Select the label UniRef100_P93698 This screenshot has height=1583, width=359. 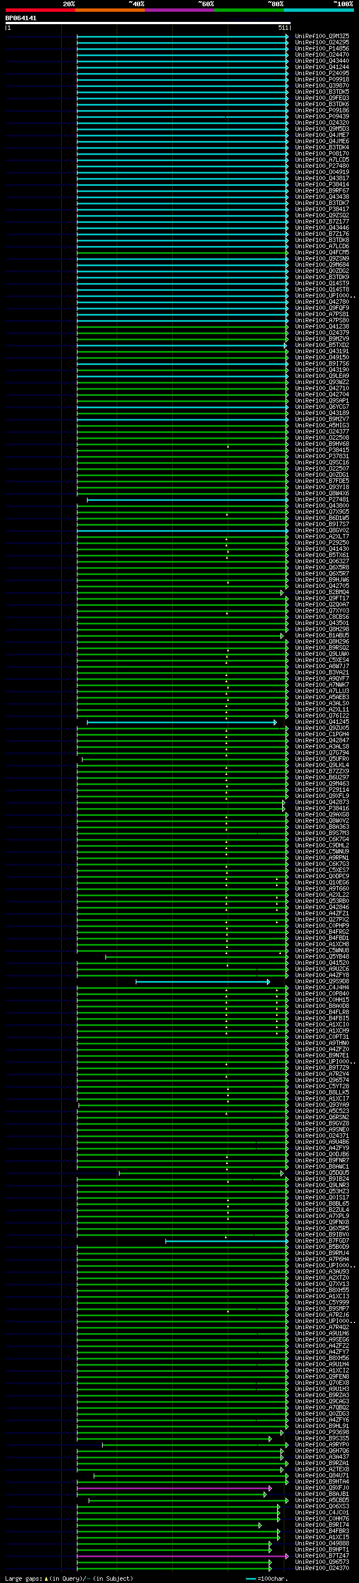click(x=322, y=1433)
